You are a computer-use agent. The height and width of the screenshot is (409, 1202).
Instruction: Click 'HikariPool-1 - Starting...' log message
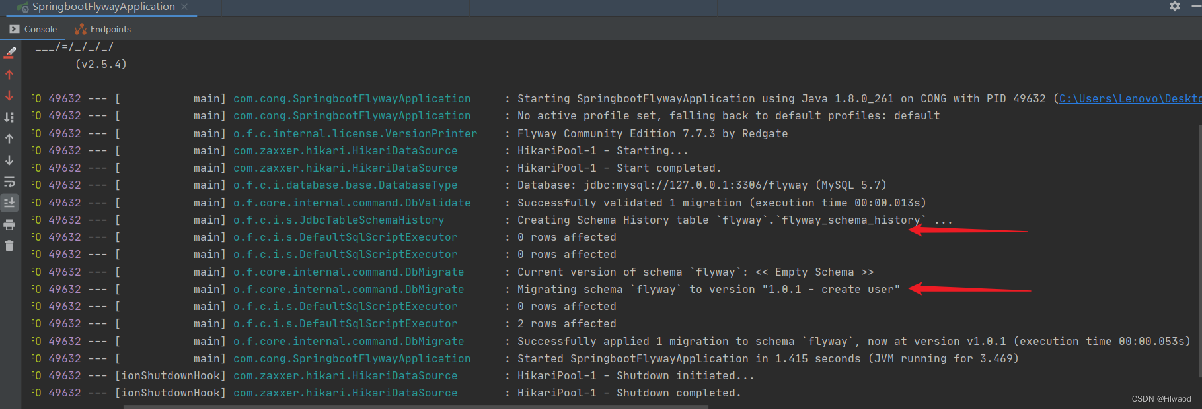[x=603, y=150]
